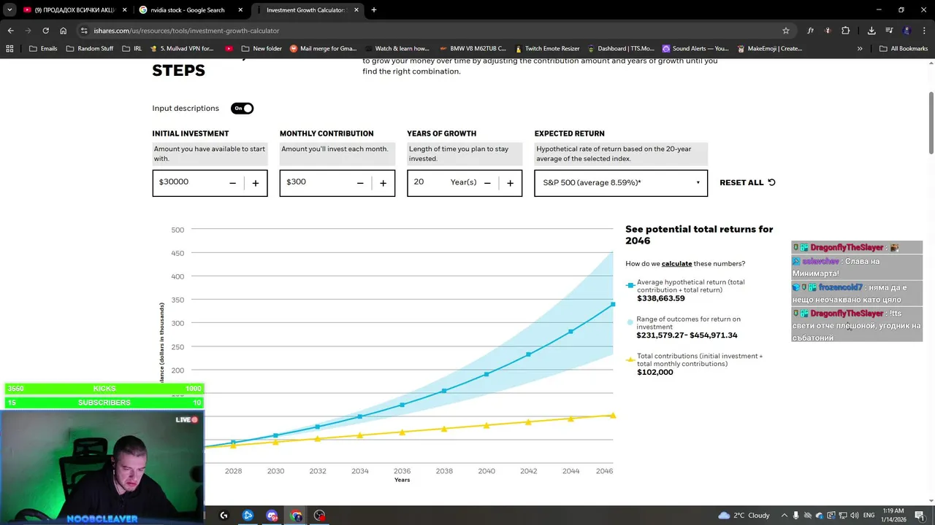Switch to the YouTube ПРОДАДОХ ВСИЧКИ tab
Screen dimensions: 935x525
(x=75, y=10)
